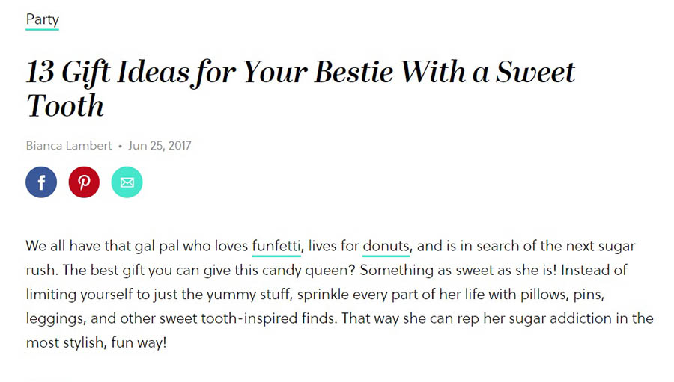Pin this article via the Pinterest icon

tap(84, 182)
